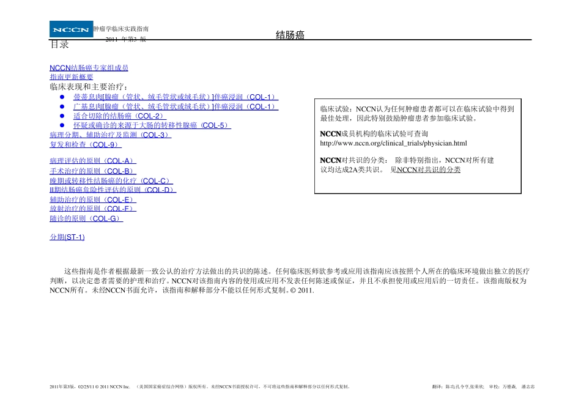Click 临床表现和主要治疗 heading text
The image size is (581, 411).
(x=89, y=87)
